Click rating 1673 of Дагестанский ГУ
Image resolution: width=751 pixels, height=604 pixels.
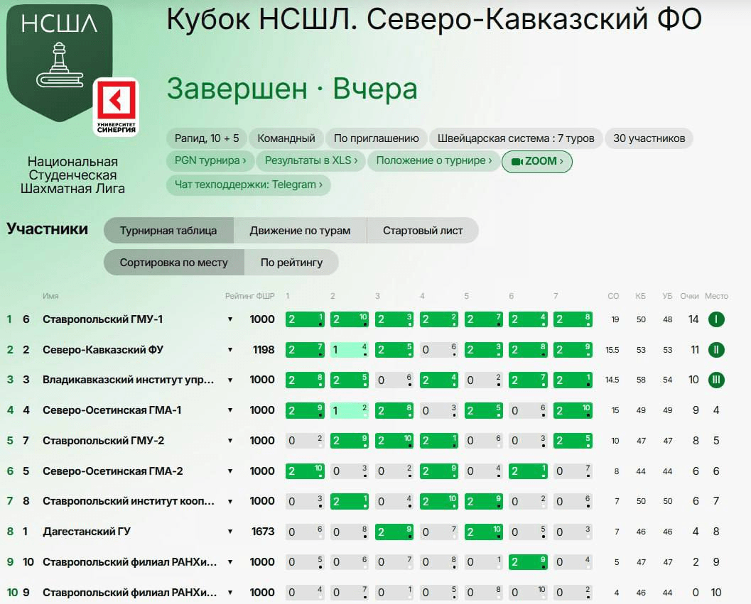tap(263, 532)
